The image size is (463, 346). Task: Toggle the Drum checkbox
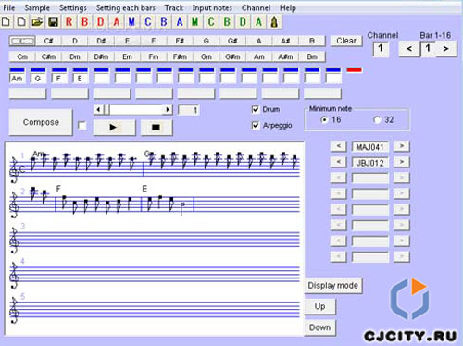pyautogui.click(x=256, y=109)
